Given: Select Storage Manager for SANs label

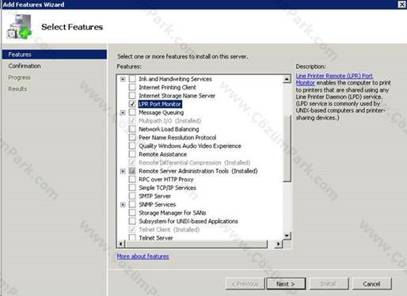Looking at the screenshot, I should coord(173,213).
